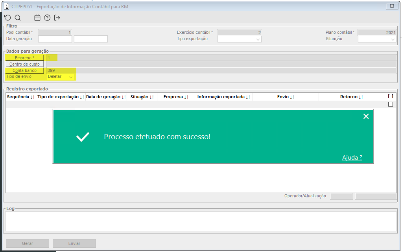The image size is (402, 252).
Task: Close the success message with X
Action: 366,116
